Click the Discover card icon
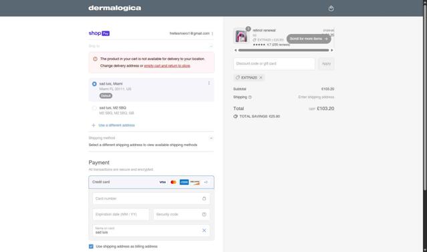 (195, 182)
